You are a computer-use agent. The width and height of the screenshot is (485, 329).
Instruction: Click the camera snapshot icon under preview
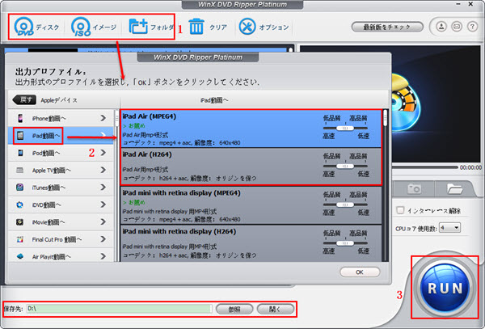point(414,188)
